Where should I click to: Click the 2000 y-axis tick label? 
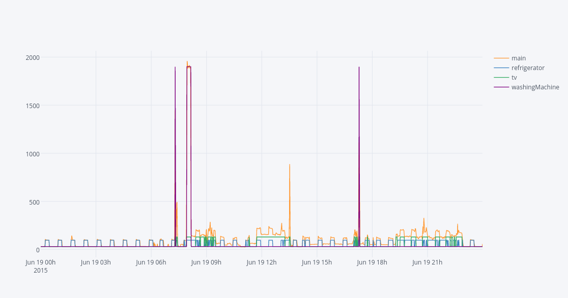(x=33, y=57)
